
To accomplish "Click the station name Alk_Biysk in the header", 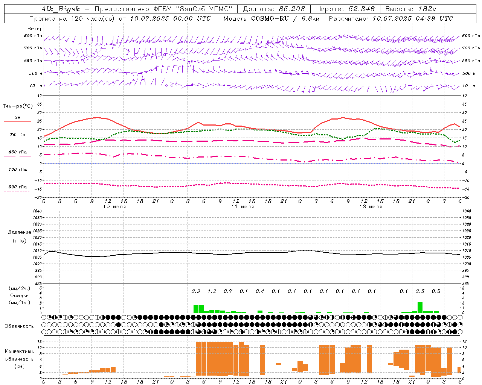I will [60, 9].
